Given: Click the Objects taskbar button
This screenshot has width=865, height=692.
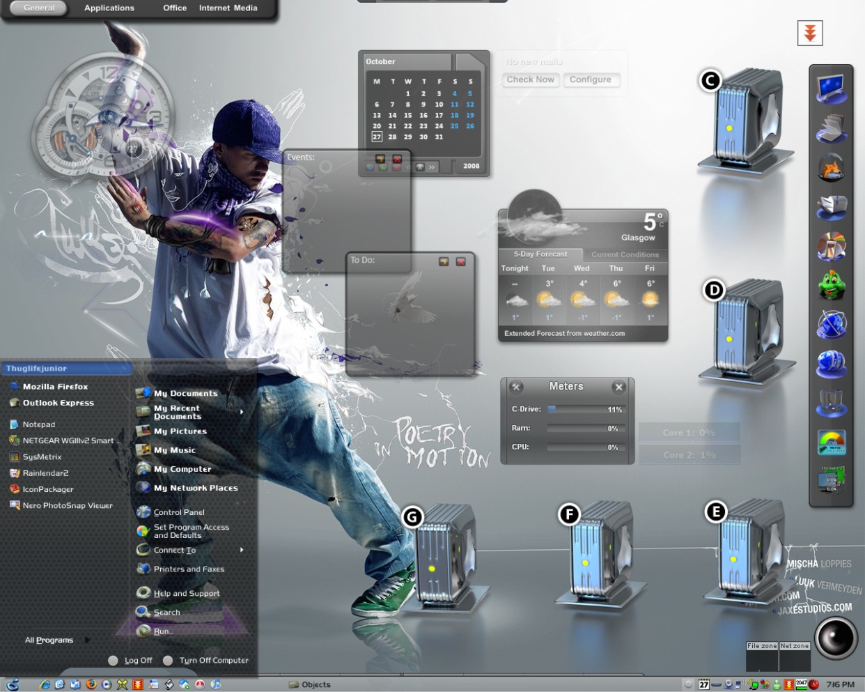Looking at the screenshot, I should pos(310,684).
